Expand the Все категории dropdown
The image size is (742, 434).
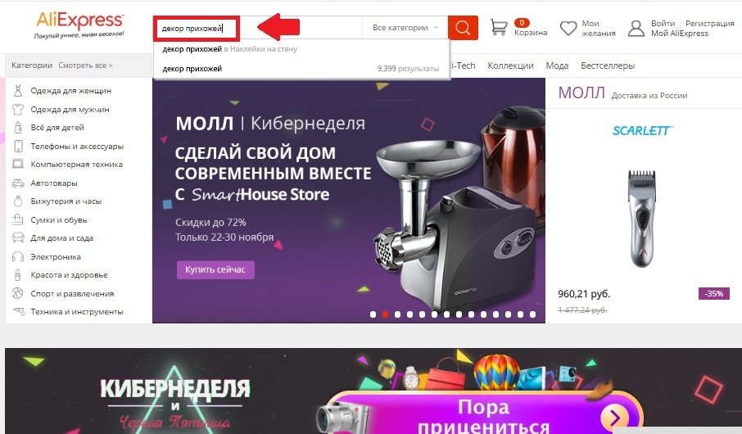(x=405, y=28)
